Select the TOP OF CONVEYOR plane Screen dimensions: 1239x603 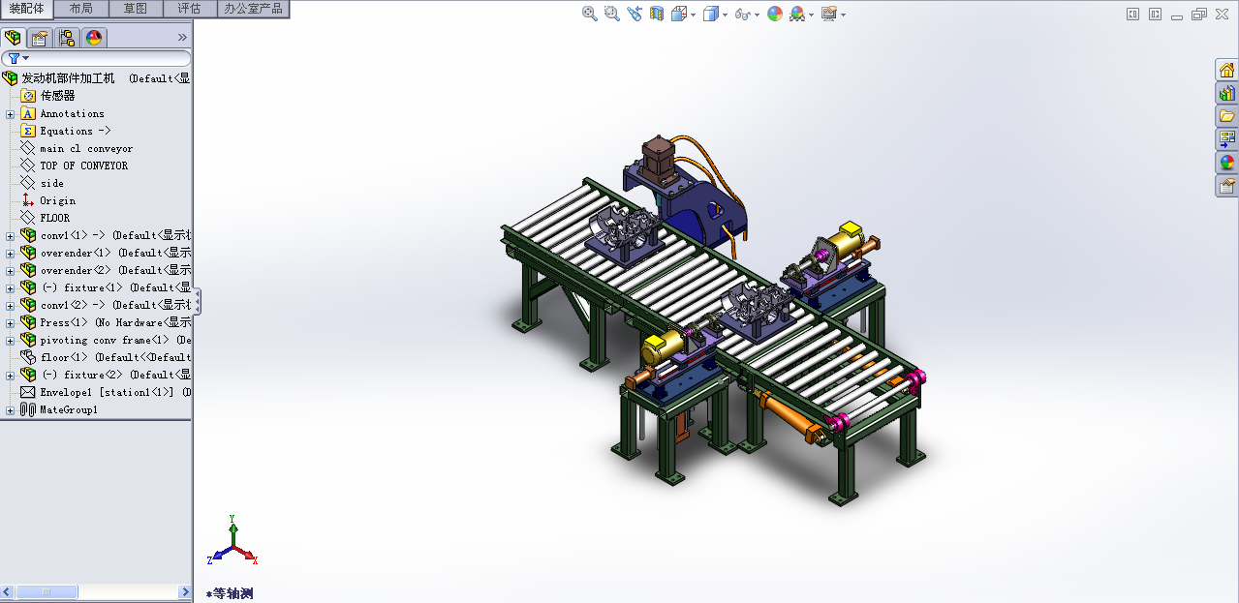[x=83, y=166]
